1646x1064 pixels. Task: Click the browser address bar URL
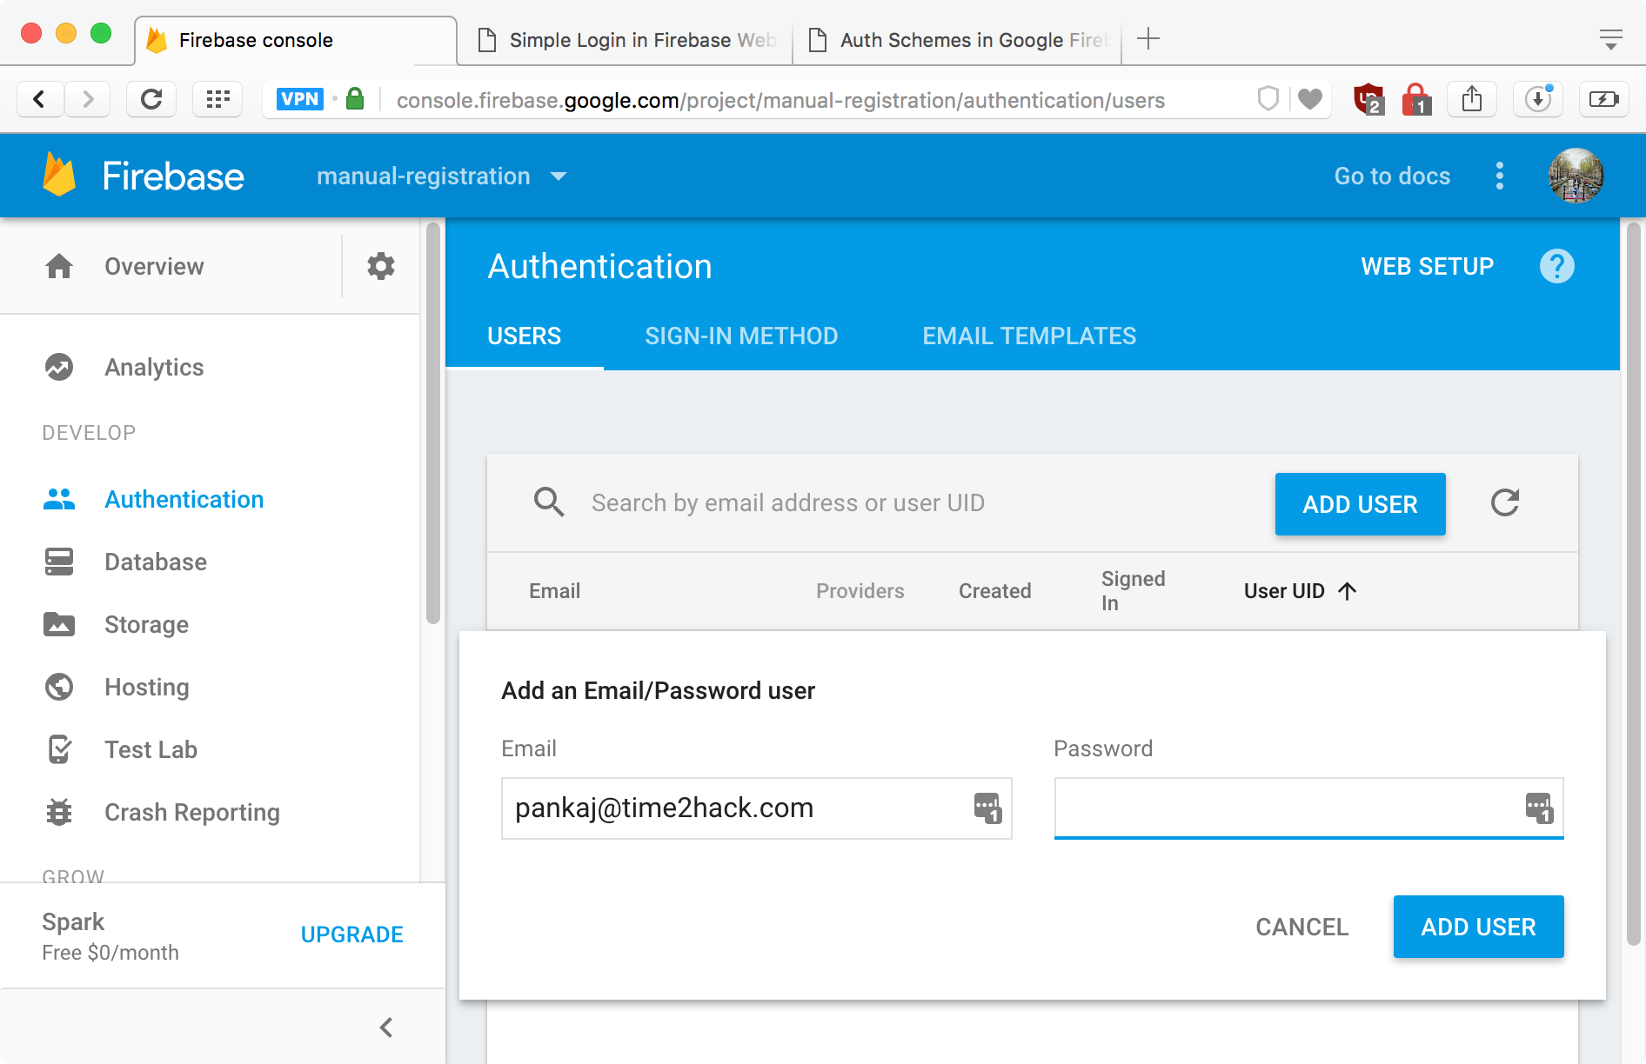[x=780, y=100]
